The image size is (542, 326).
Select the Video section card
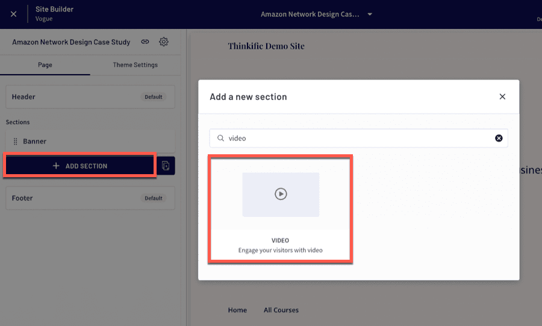coord(280,210)
